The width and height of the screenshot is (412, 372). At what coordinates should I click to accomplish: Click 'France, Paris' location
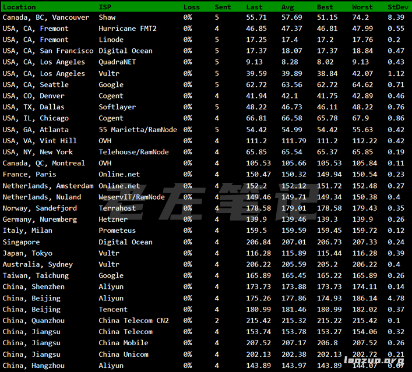29,175
